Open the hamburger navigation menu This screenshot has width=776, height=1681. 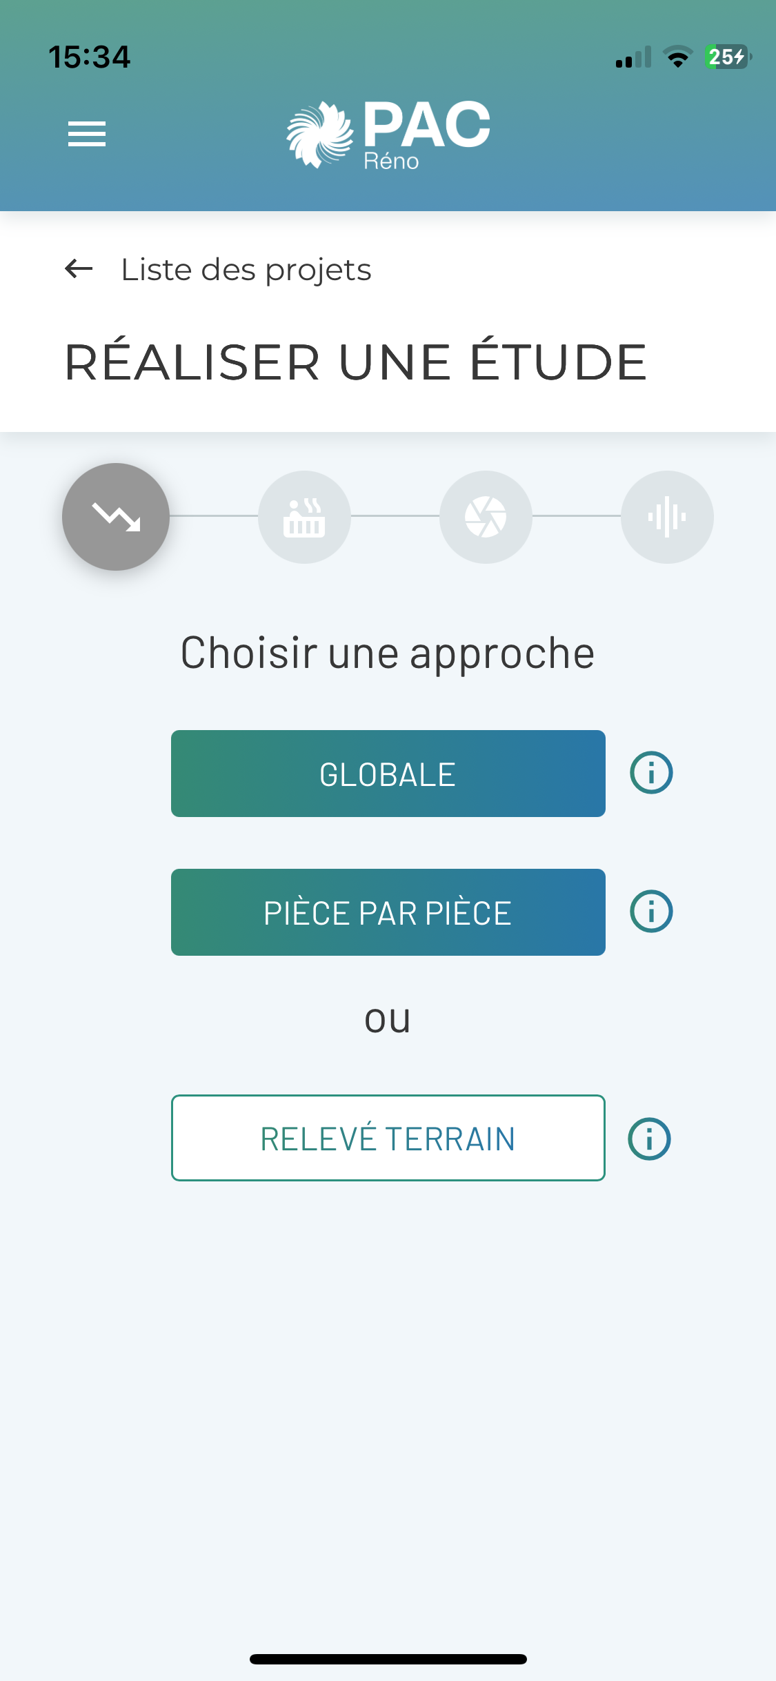87,134
